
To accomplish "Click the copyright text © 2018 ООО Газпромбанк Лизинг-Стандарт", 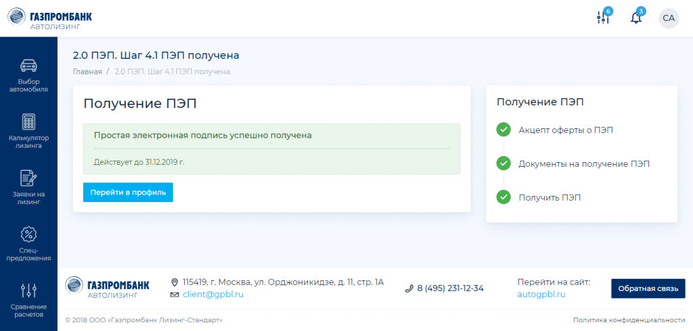I will [143, 320].
